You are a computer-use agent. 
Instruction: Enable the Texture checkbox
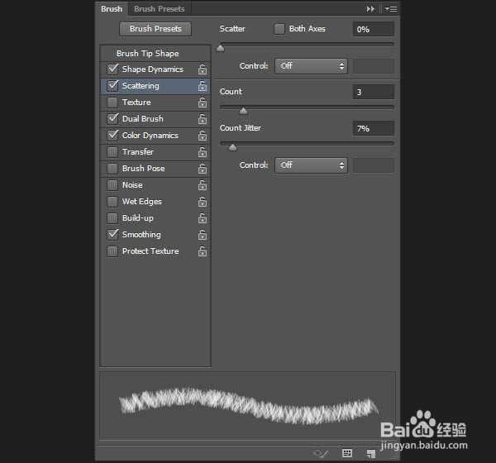(x=112, y=103)
